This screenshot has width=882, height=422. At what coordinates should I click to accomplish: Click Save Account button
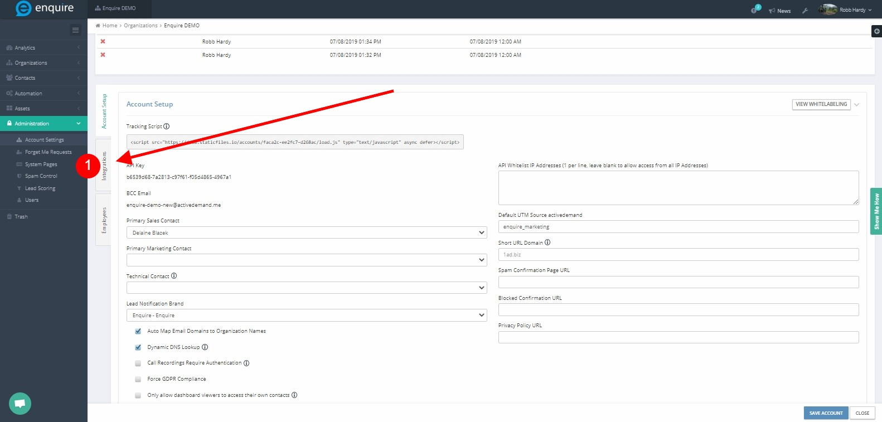826,413
